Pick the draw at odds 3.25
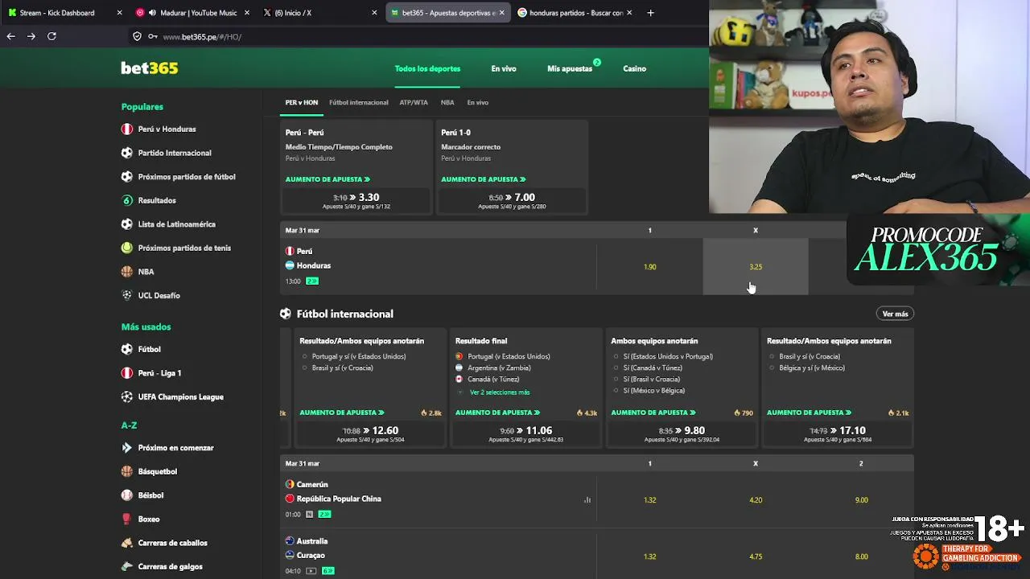This screenshot has height=579, width=1030. tap(756, 267)
